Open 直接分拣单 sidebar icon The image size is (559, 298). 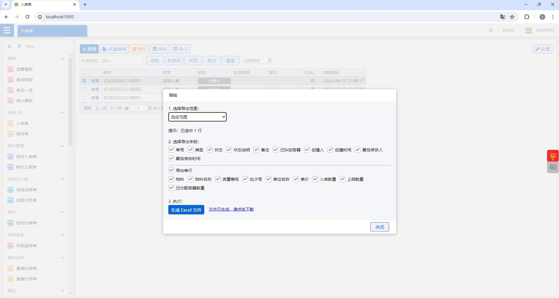coord(10,279)
